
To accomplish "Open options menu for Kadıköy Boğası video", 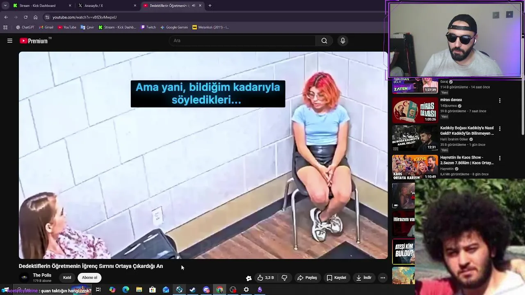I will [x=500, y=129].
